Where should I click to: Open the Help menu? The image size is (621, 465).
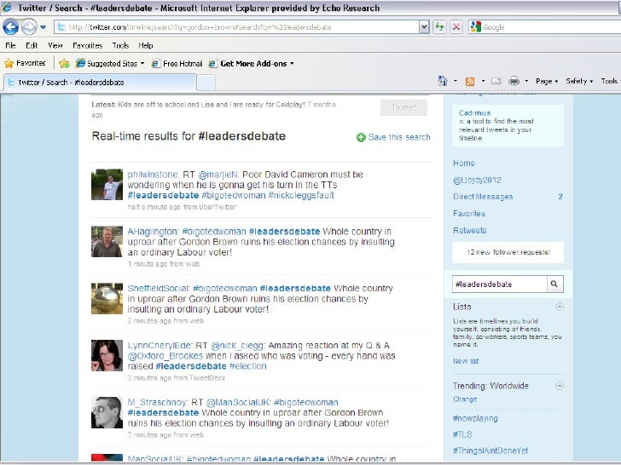pos(145,45)
